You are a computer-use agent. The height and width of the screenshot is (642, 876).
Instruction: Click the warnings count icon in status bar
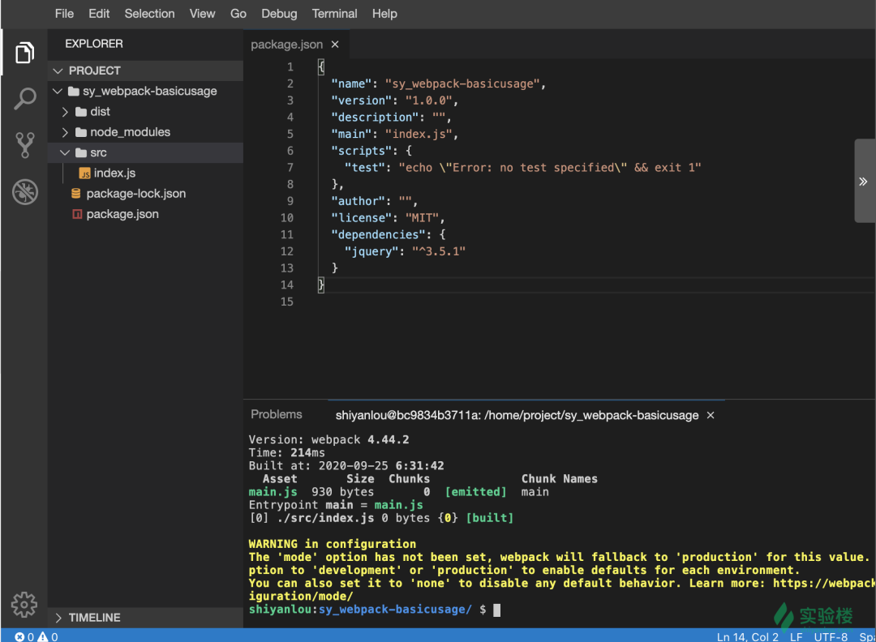(x=42, y=636)
